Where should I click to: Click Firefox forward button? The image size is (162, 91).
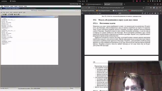[x=86, y=8]
